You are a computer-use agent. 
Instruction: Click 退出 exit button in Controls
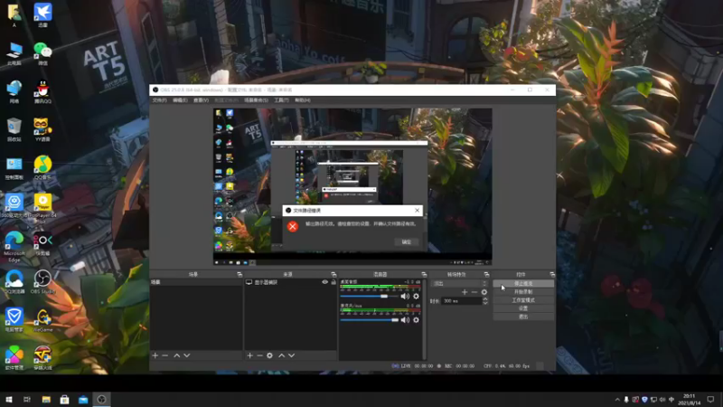523,317
